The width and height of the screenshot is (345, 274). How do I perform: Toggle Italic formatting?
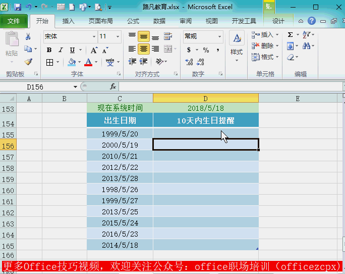tap(61, 50)
